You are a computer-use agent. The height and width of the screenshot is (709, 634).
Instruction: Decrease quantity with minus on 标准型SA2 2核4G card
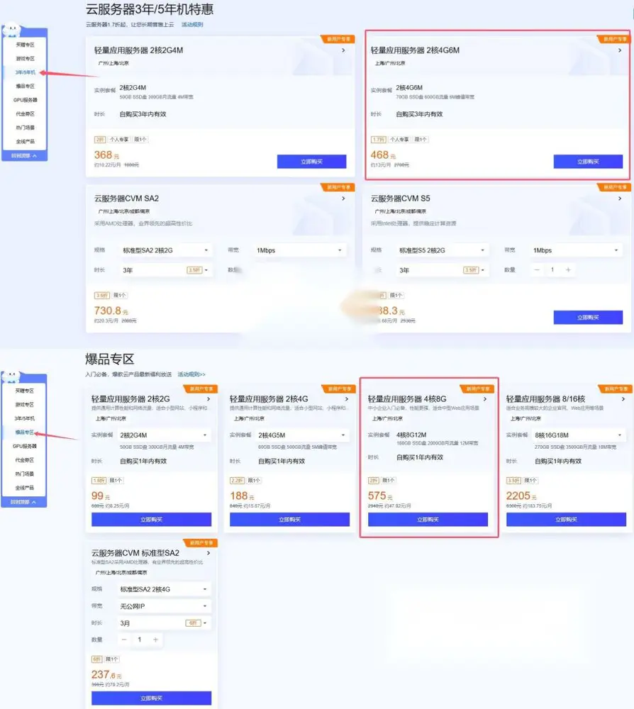[124, 640]
